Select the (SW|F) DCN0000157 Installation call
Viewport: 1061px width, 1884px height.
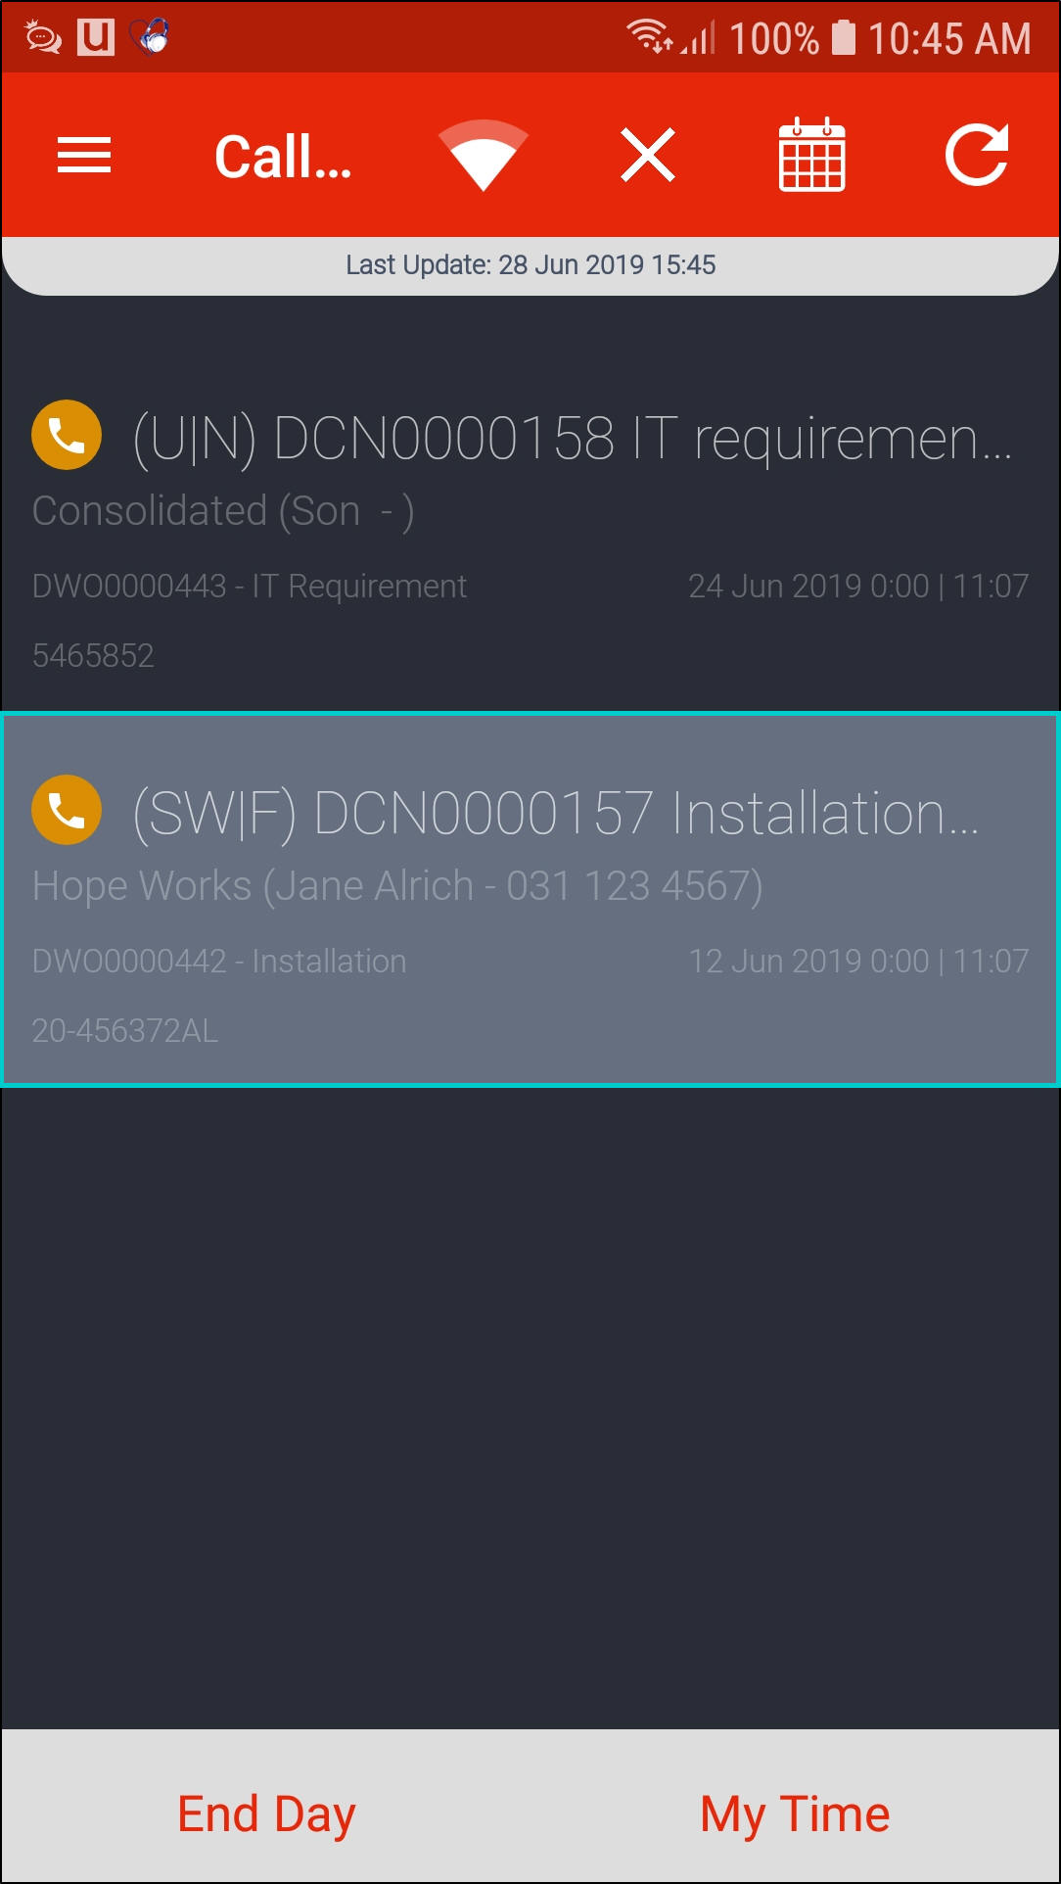(530, 899)
